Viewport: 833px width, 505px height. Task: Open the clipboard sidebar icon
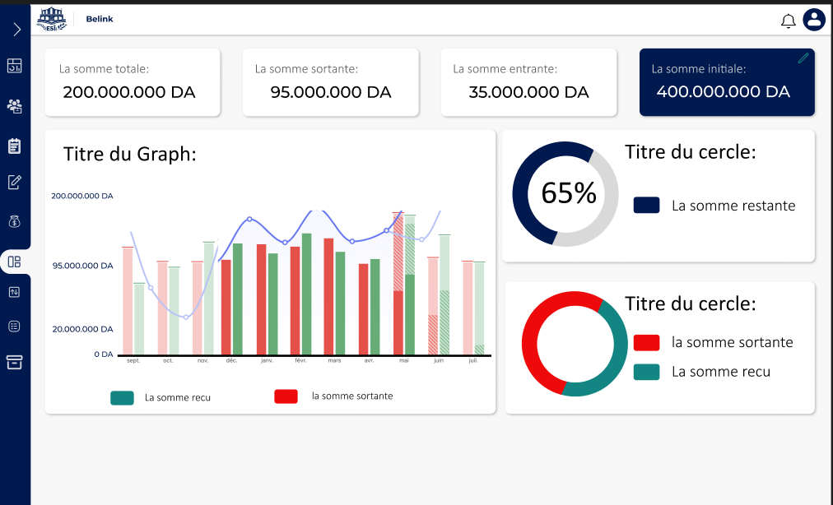click(x=15, y=146)
